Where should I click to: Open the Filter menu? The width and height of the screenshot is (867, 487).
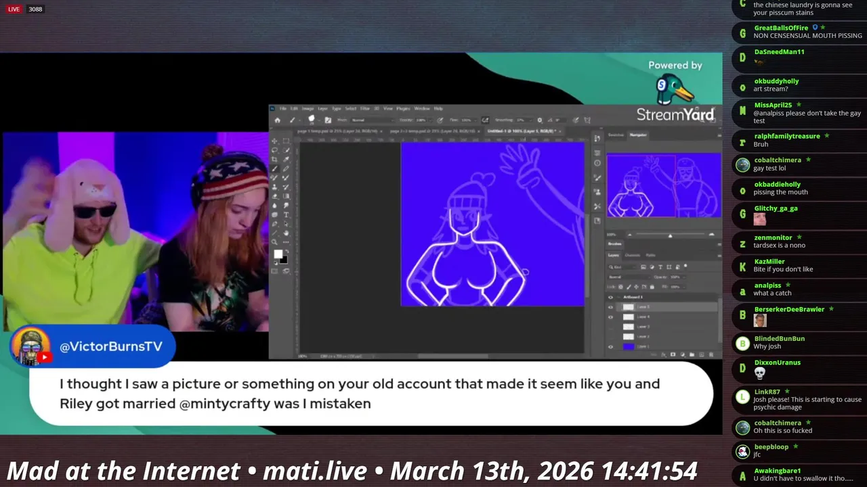tap(365, 108)
